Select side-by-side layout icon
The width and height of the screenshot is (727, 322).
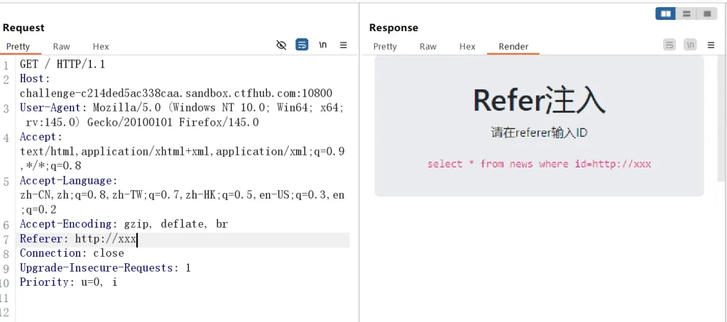coord(666,13)
